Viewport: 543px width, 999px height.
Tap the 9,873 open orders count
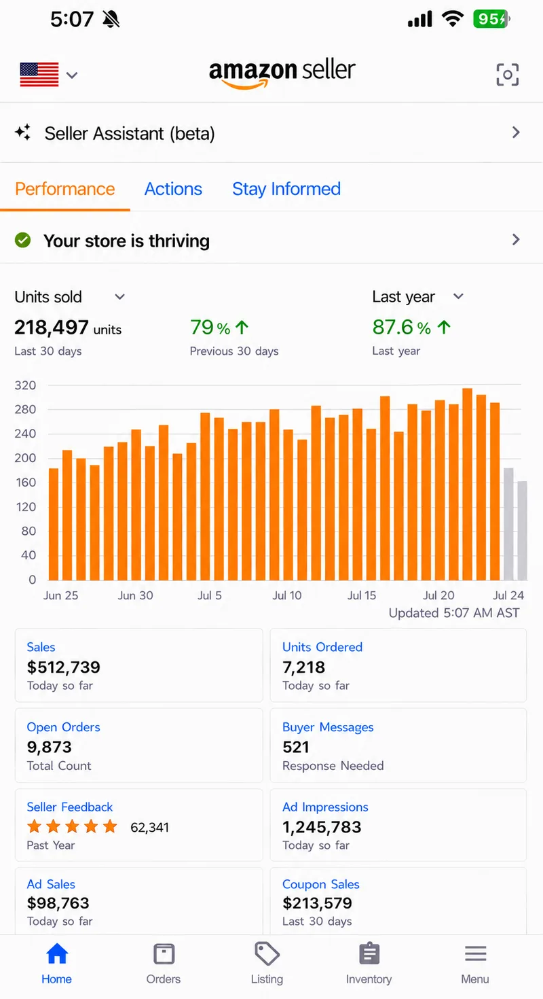(49, 747)
